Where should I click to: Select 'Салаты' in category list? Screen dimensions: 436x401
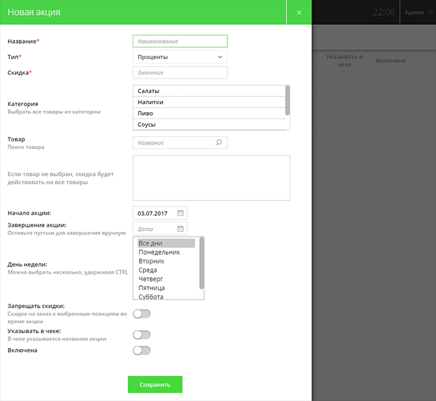point(209,92)
